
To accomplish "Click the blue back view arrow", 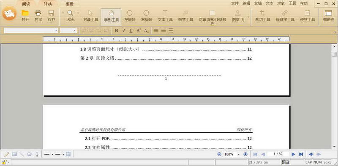I will (x=311, y=154).
